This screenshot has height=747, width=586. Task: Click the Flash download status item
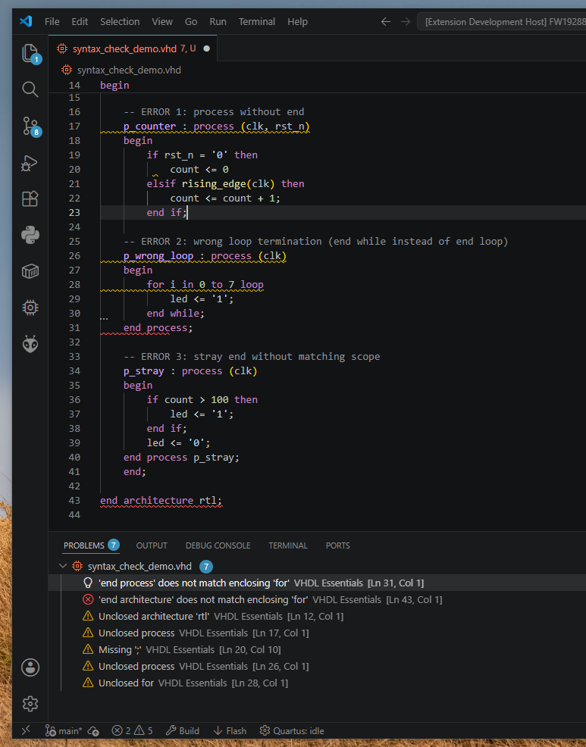(x=230, y=730)
